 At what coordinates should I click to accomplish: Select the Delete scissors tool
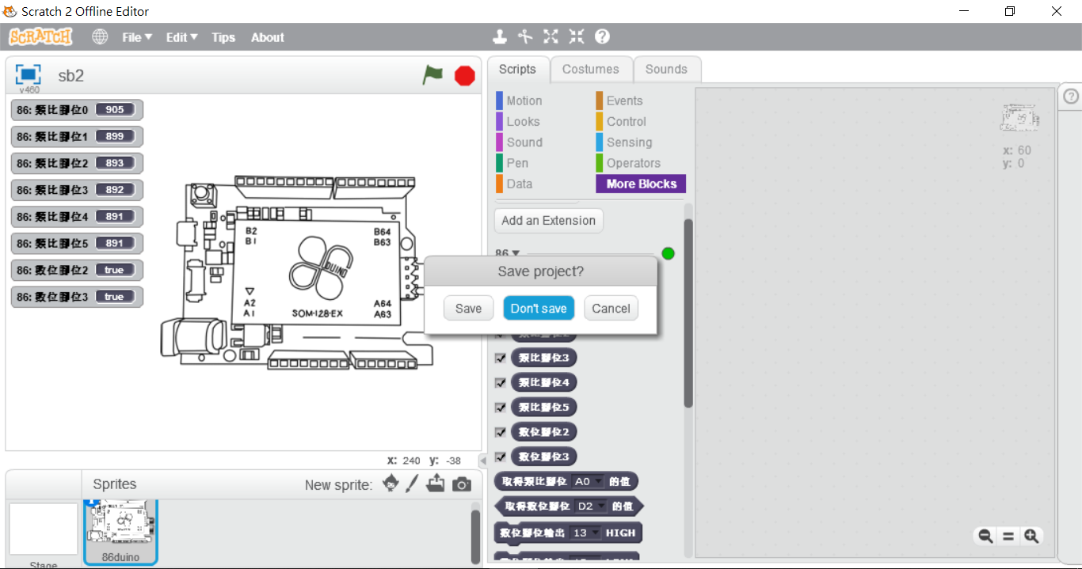coord(525,36)
